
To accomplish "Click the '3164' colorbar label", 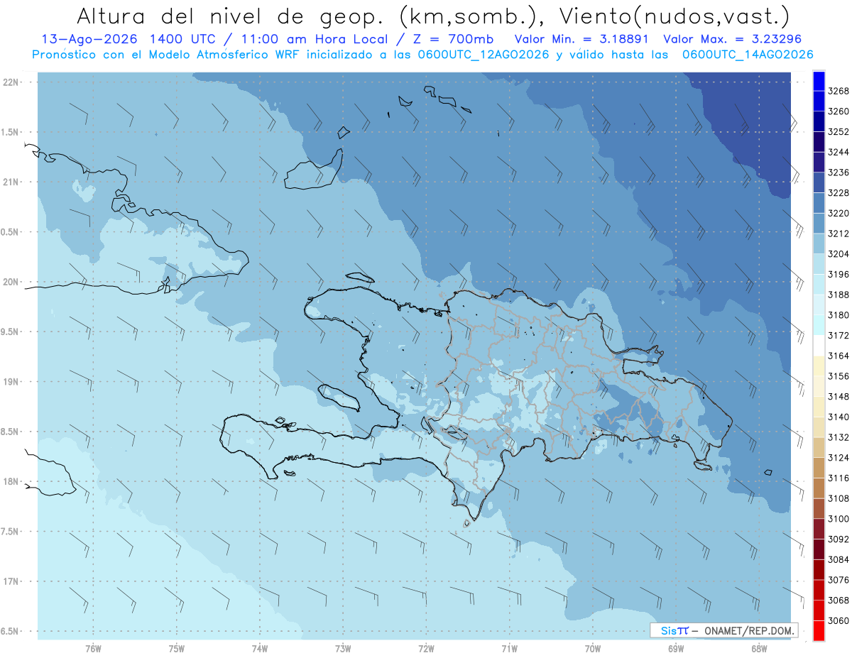I will coord(839,356).
